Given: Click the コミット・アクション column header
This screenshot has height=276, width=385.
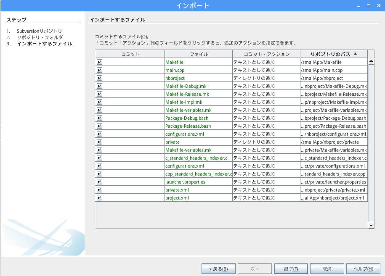Looking at the screenshot, I should (266, 54).
